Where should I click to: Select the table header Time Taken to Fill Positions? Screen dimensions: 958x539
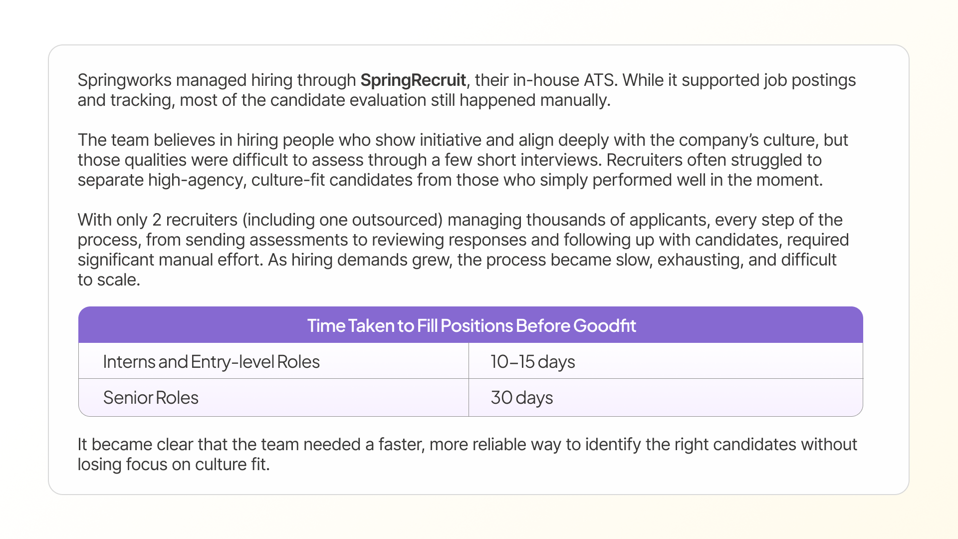(471, 325)
